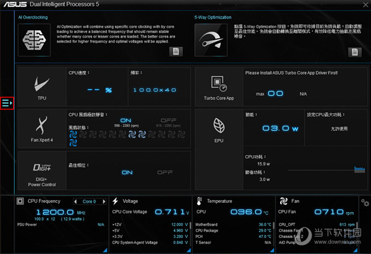The width and height of the screenshot is (371, 254).
Task: Click the 5-Way Optimization heading
Action: [213, 17]
